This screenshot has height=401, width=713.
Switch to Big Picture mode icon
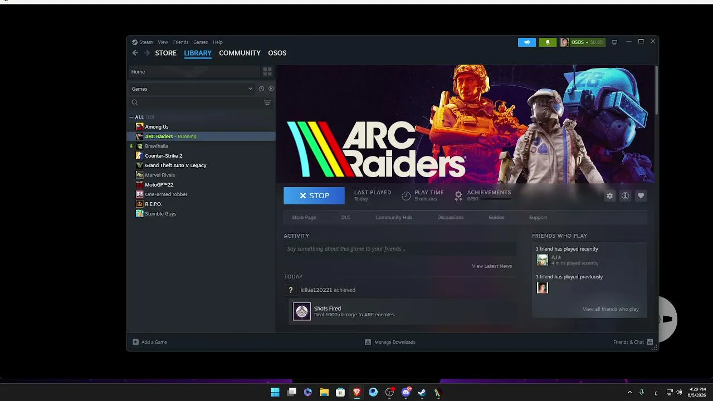point(614,42)
